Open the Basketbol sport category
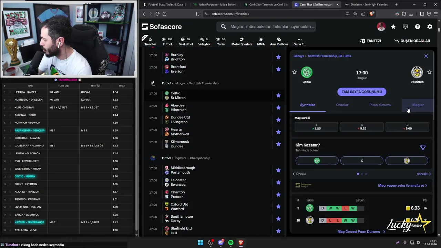Viewport: 441px width, 248px height. 186,42
